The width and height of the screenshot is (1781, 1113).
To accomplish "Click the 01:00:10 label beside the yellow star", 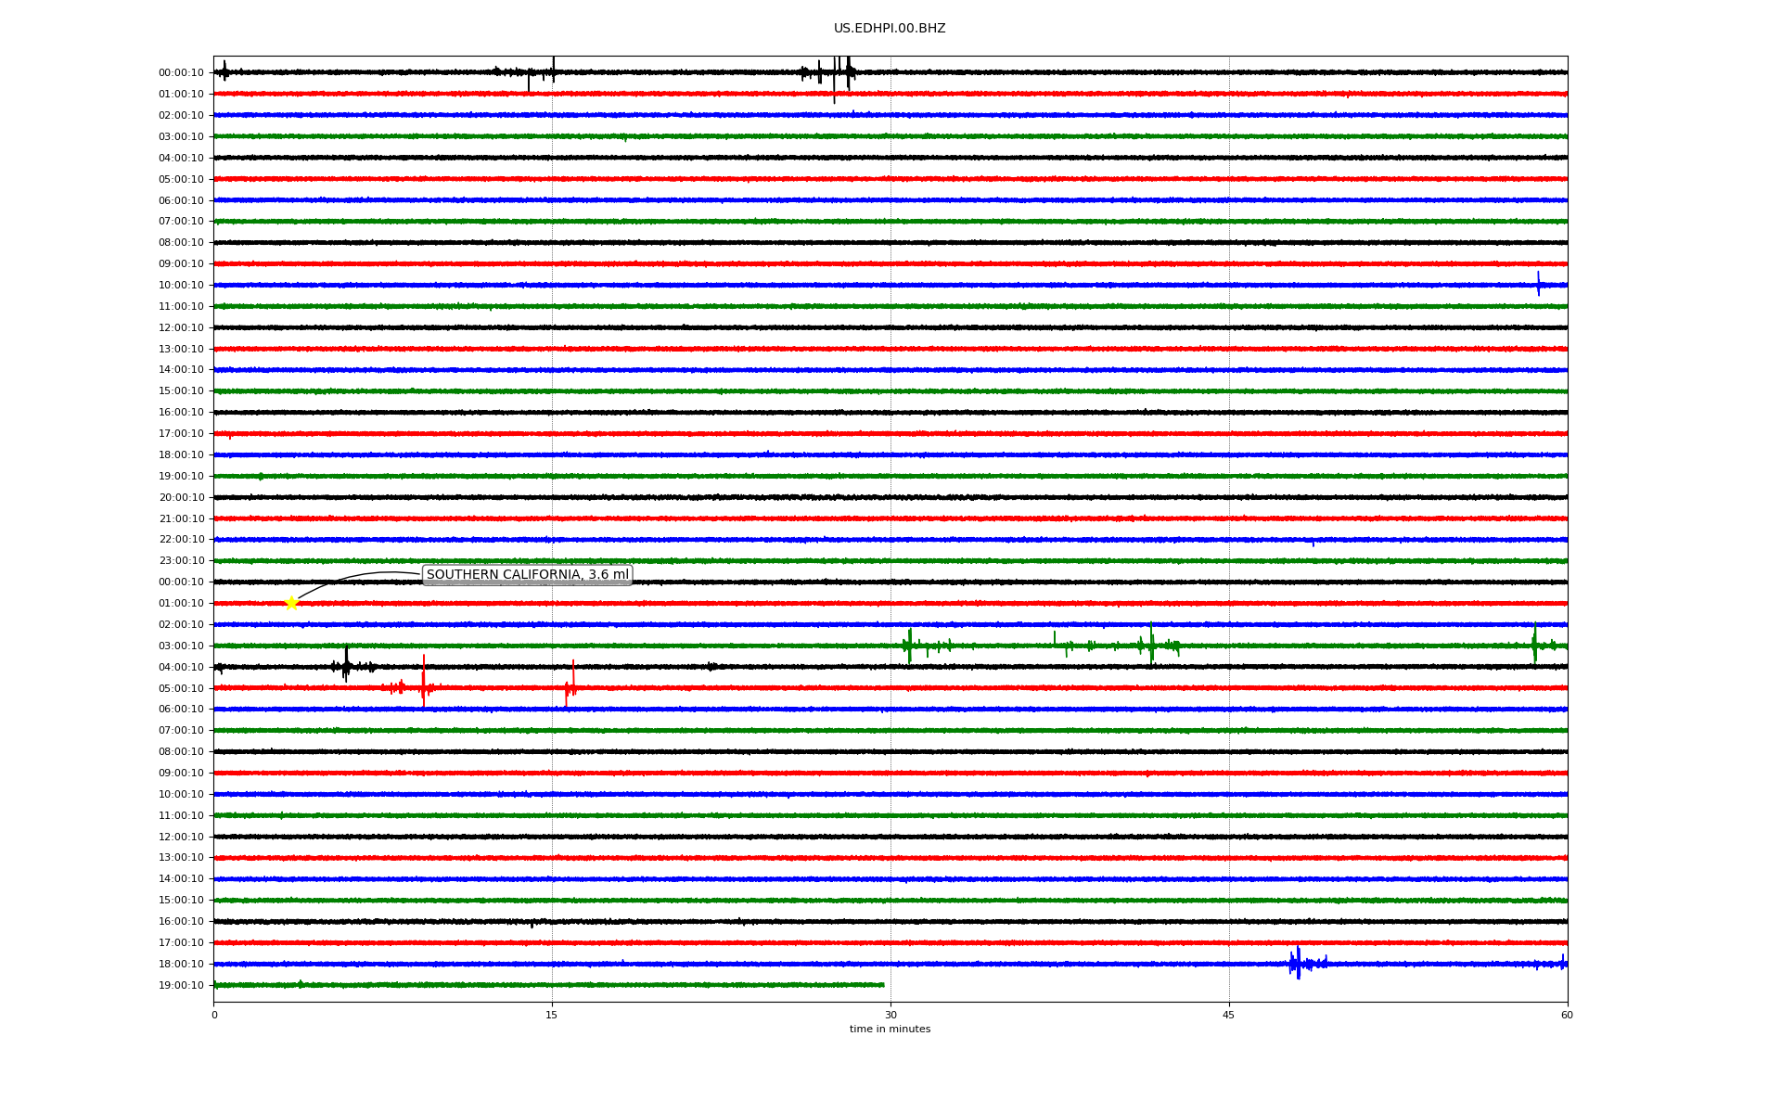I will pos(181,604).
